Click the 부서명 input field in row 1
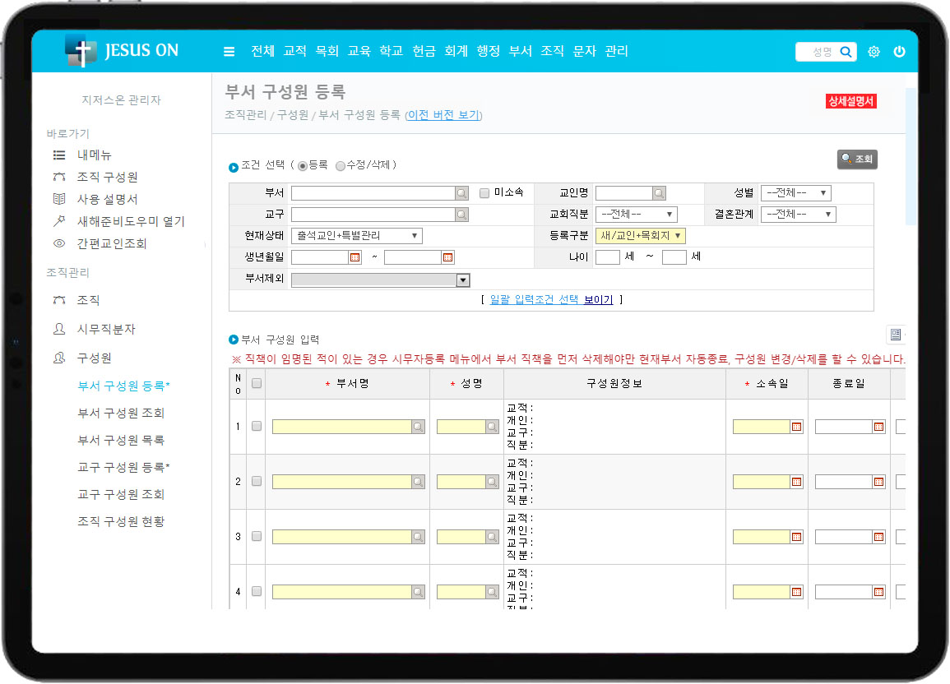Viewport: 950px width, 684px height. [x=341, y=427]
